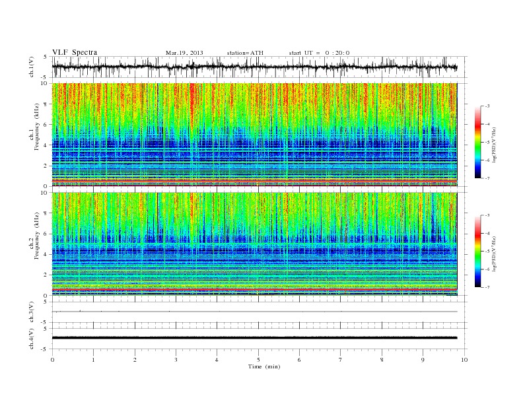Click inside the ch.1 frequency spectrogram

254,135
